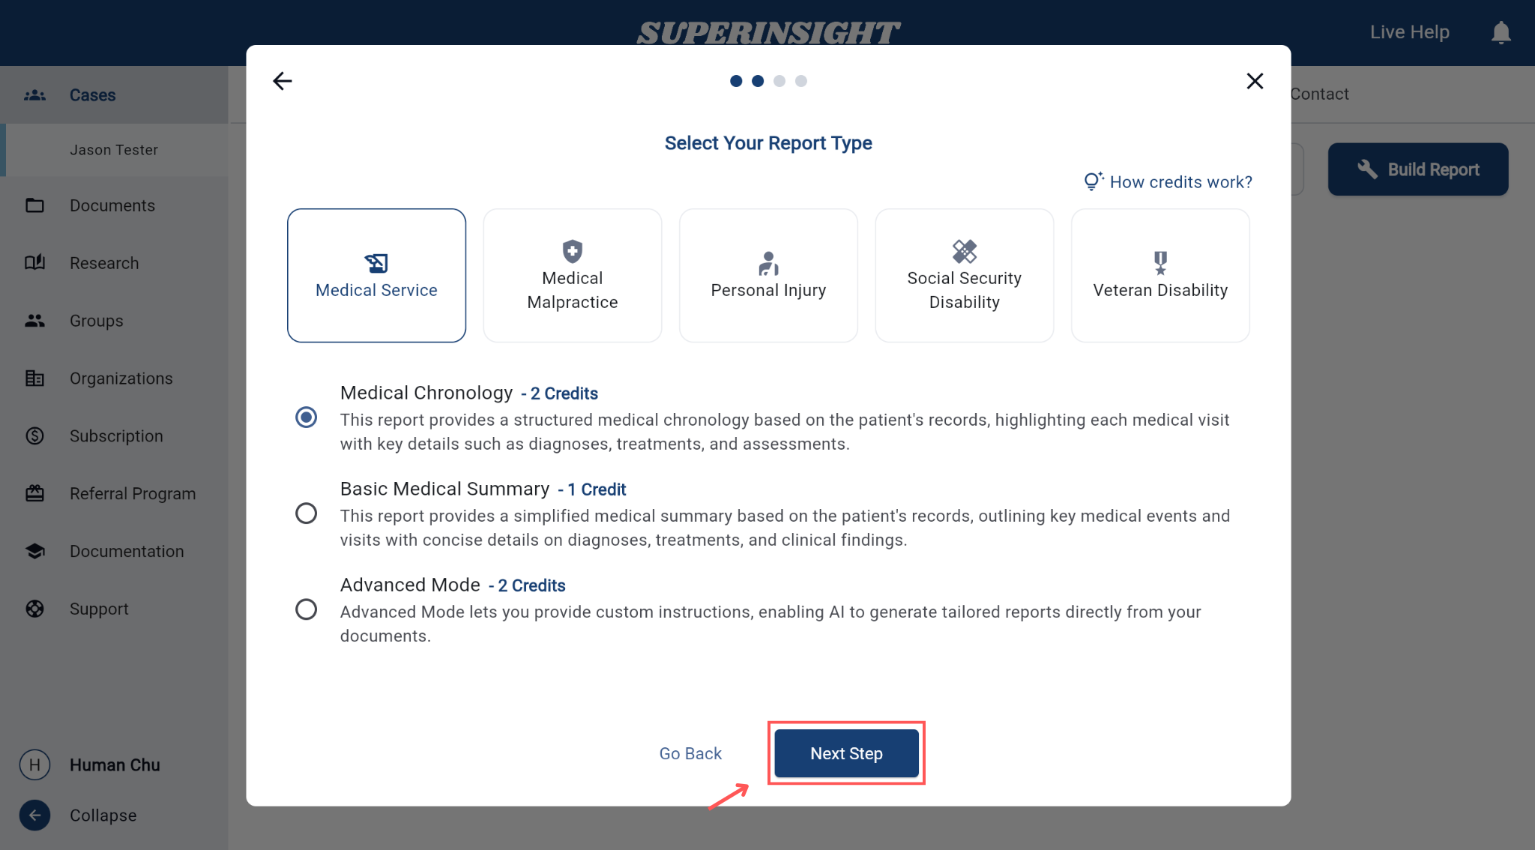Viewport: 1535px width, 850px height.
Task: Click the Medical Chronology option title
Action: (x=426, y=393)
